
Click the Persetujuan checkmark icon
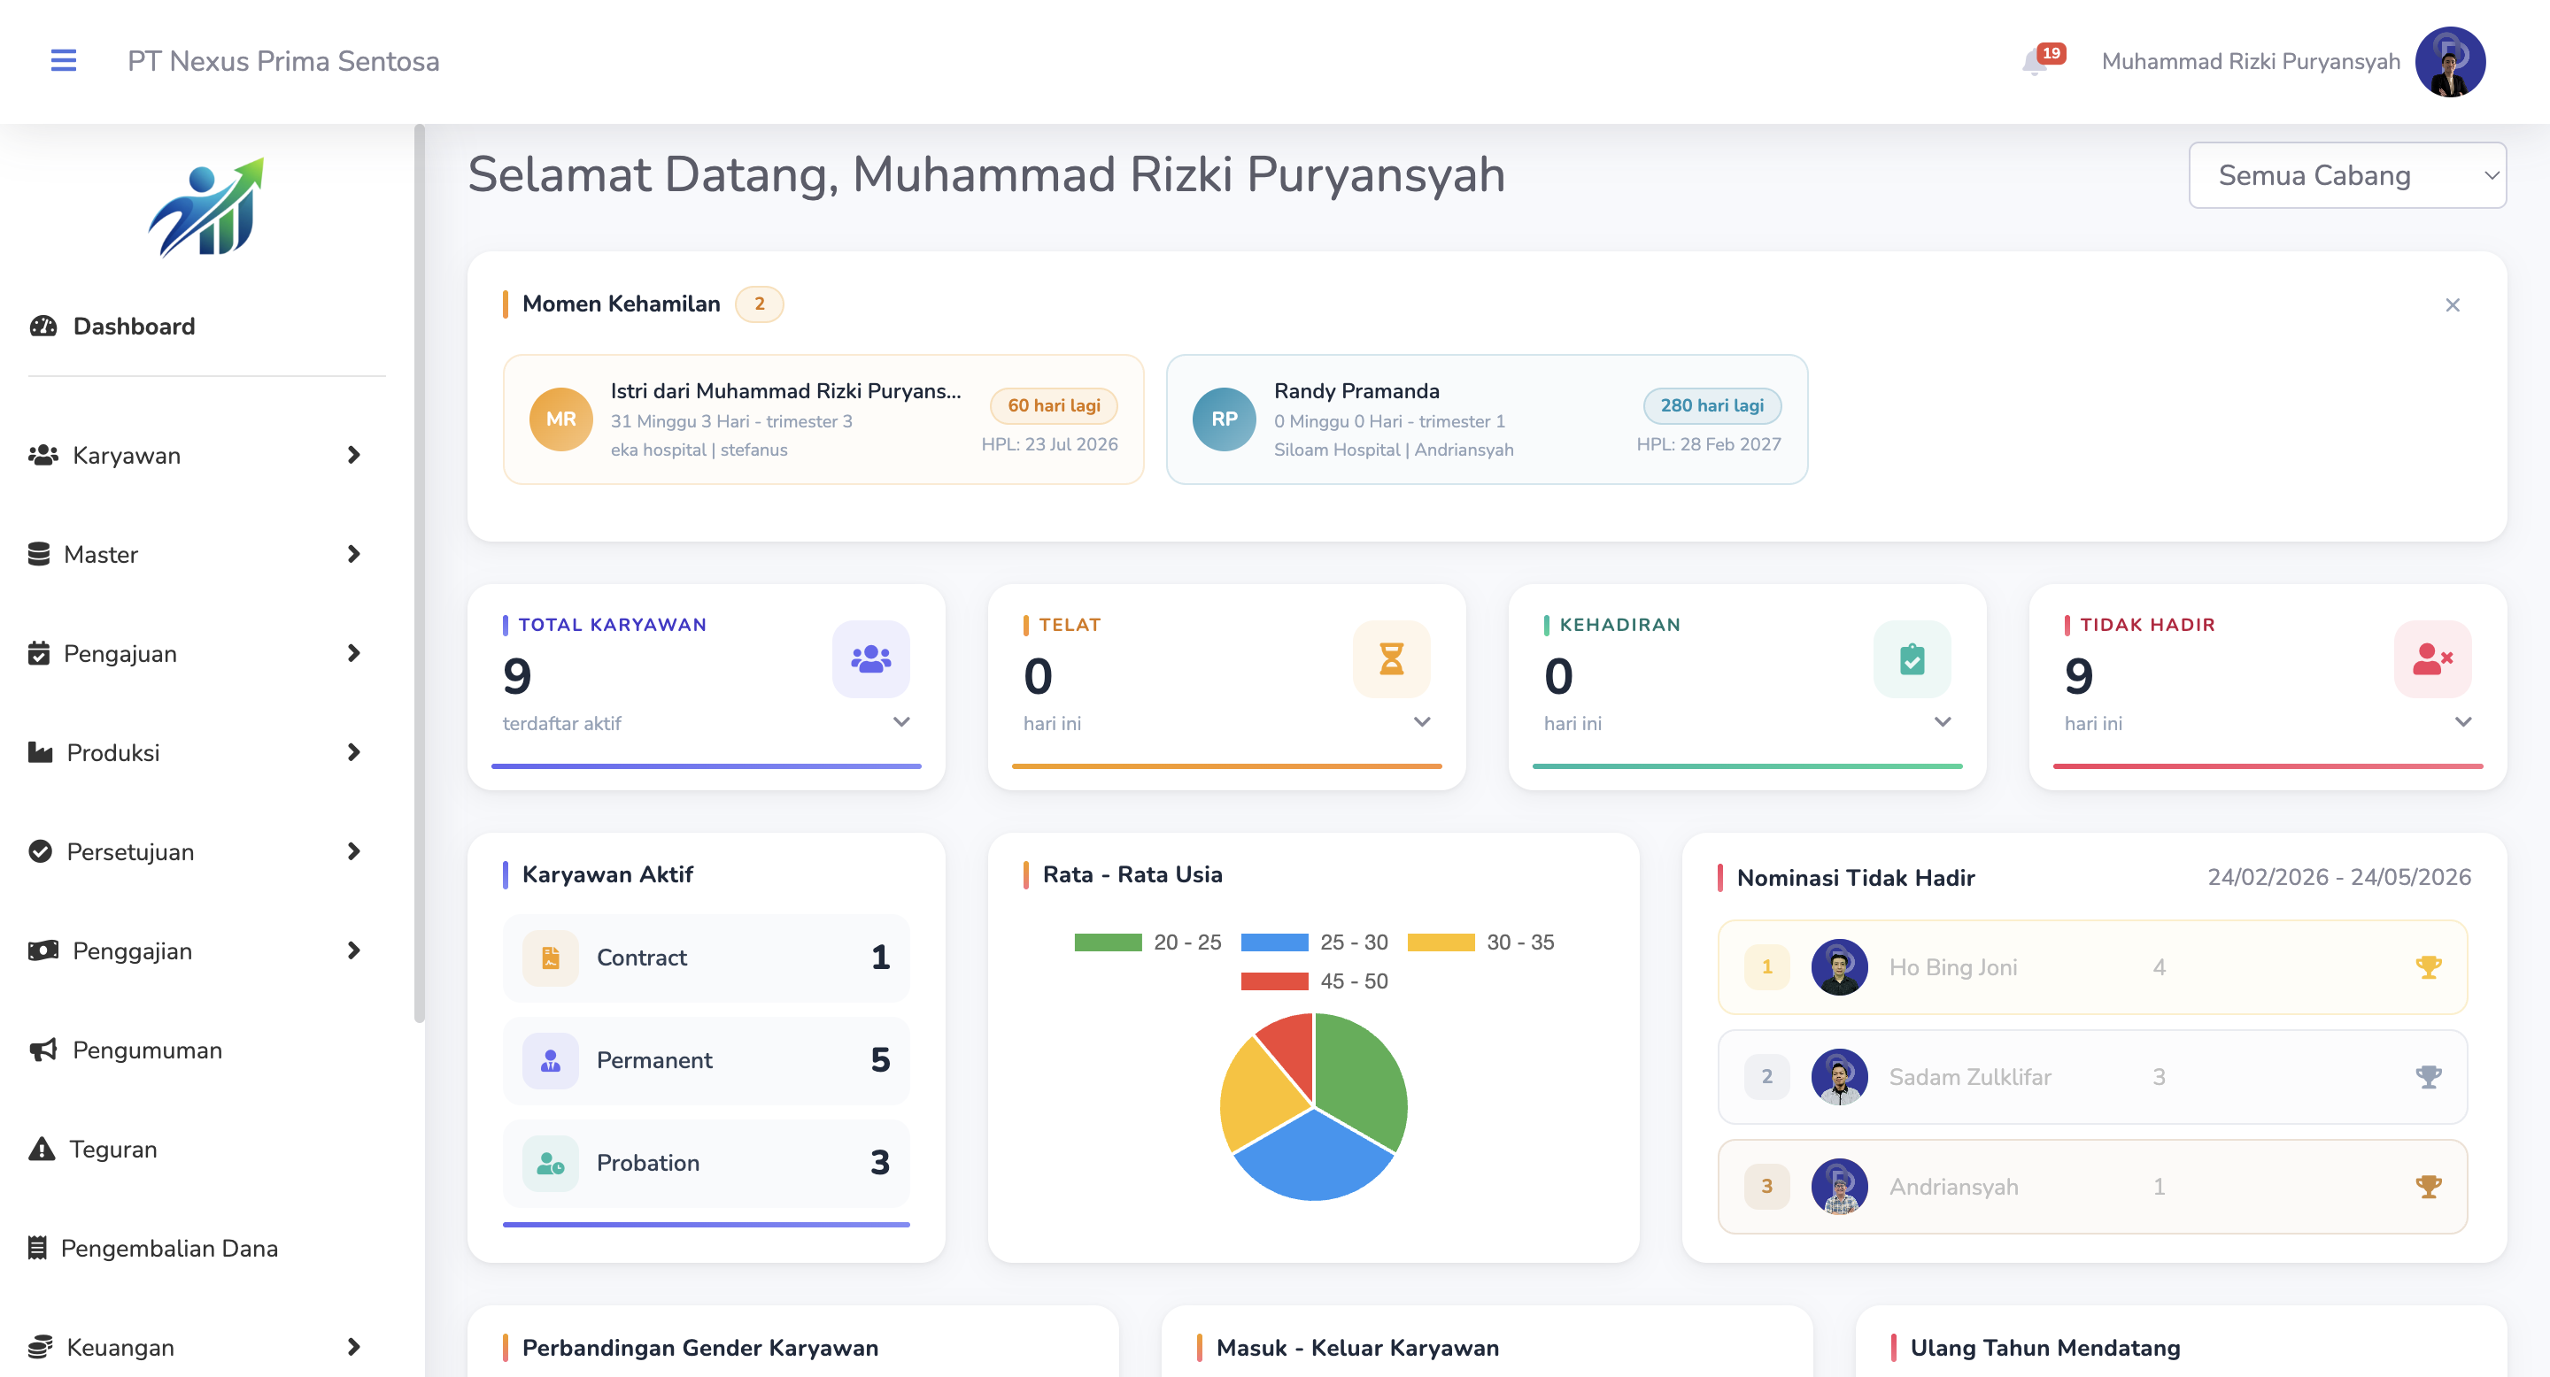coord(41,850)
